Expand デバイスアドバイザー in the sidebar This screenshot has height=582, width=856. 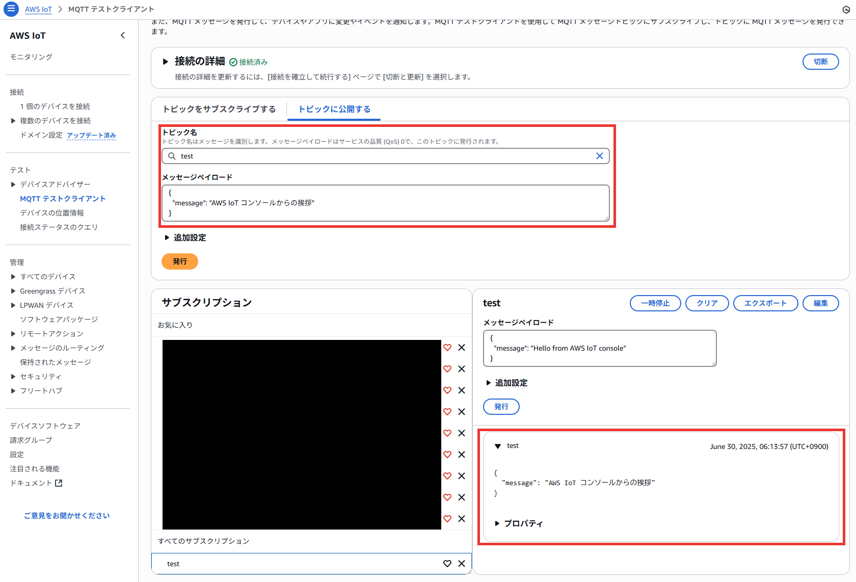click(13, 184)
